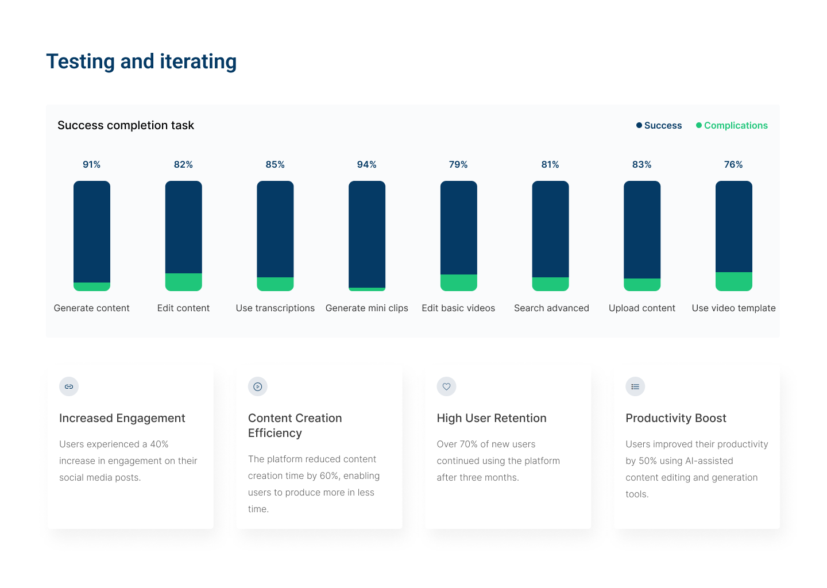Click the Use transcriptions bar
The width and height of the screenshot is (827, 588).
point(275,235)
